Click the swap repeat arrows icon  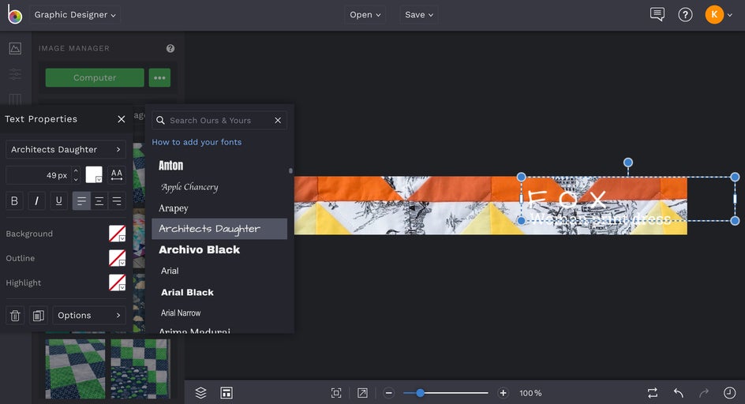point(653,393)
